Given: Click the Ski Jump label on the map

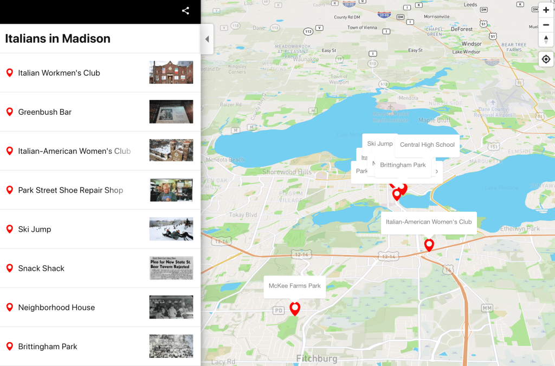Looking at the screenshot, I should 379,143.
